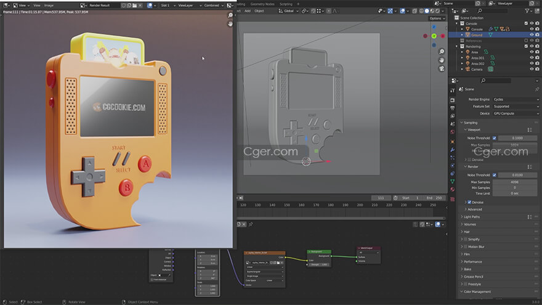This screenshot has width=542, height=305.
Task: Expand the Console object tree row
Action: (x=462, y=30)
